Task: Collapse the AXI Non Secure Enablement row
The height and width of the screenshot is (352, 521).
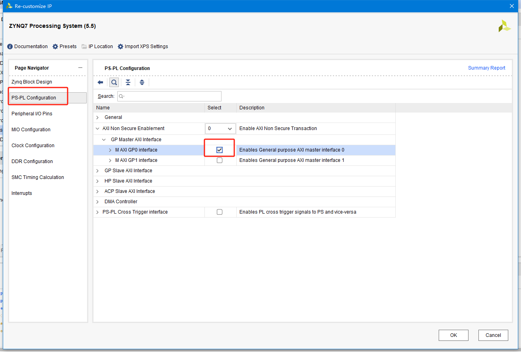Action: pyautogui.click(x=97, y=128)
